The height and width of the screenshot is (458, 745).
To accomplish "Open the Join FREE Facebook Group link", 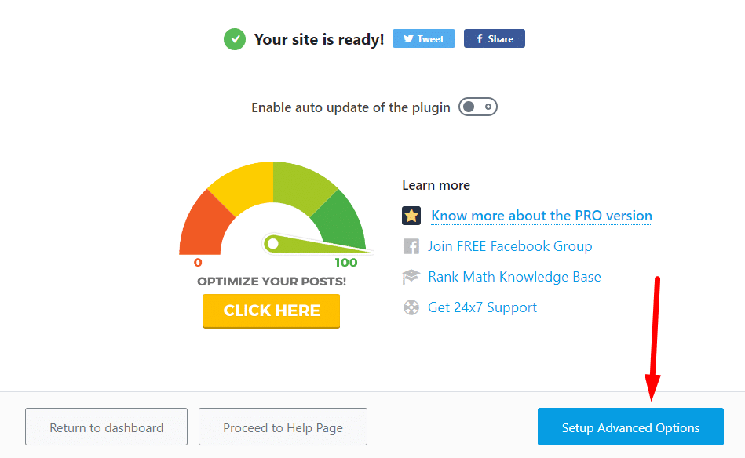I will coord(509,246).
